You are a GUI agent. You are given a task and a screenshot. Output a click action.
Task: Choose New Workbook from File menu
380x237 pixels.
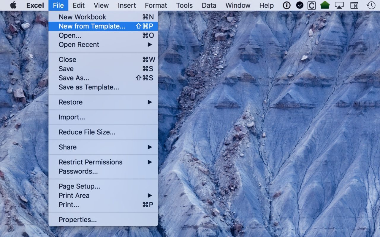click(x=103, y=17)
